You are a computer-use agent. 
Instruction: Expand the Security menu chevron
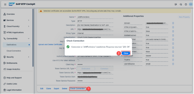tap(29, 57)
